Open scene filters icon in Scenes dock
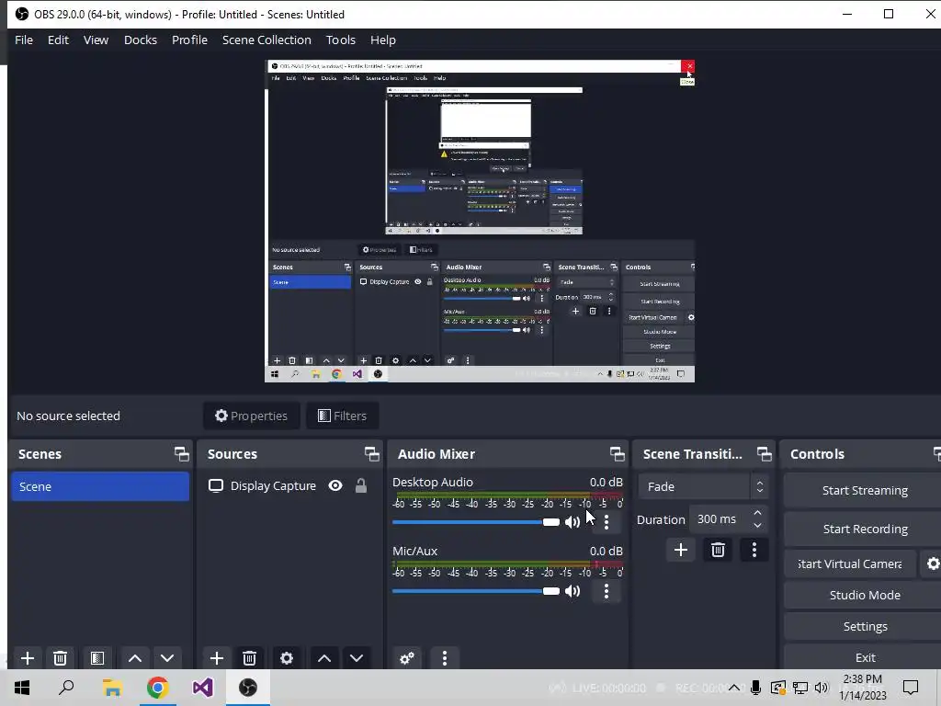Viewport: 941px width, 706px height. 97,658
